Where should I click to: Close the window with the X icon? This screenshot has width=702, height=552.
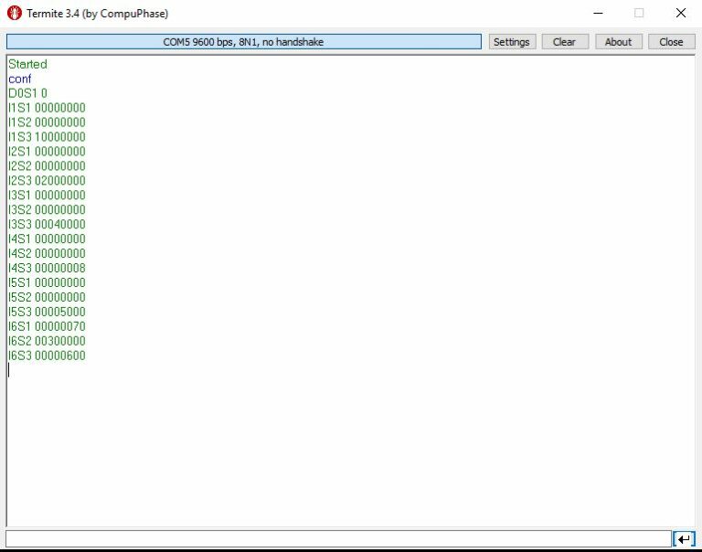pos(680,14)
